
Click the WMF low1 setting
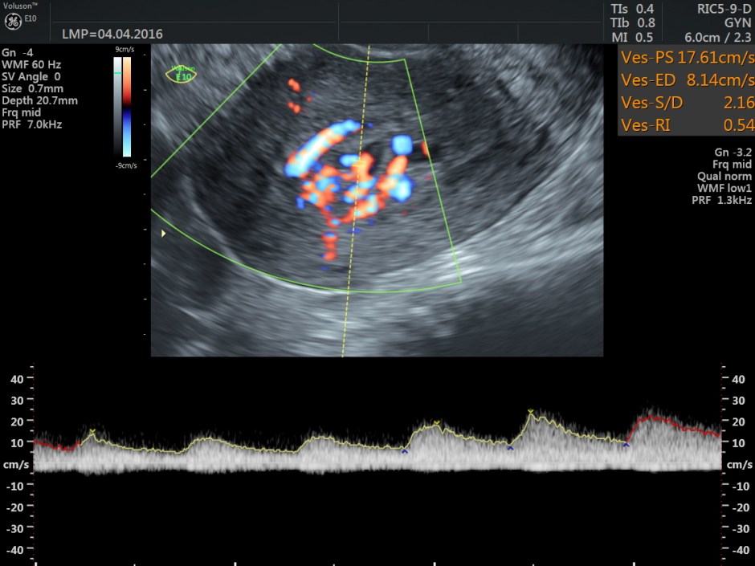pos(725,188)
